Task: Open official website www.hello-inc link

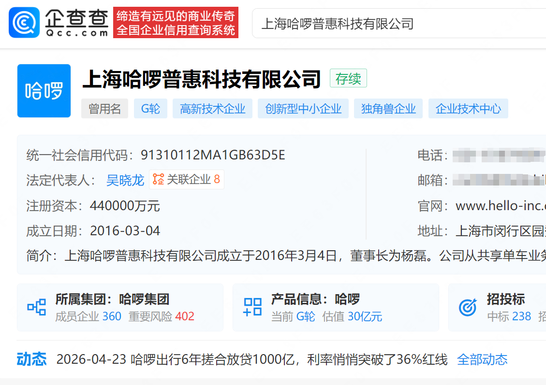Action: (x=501, y=206)
